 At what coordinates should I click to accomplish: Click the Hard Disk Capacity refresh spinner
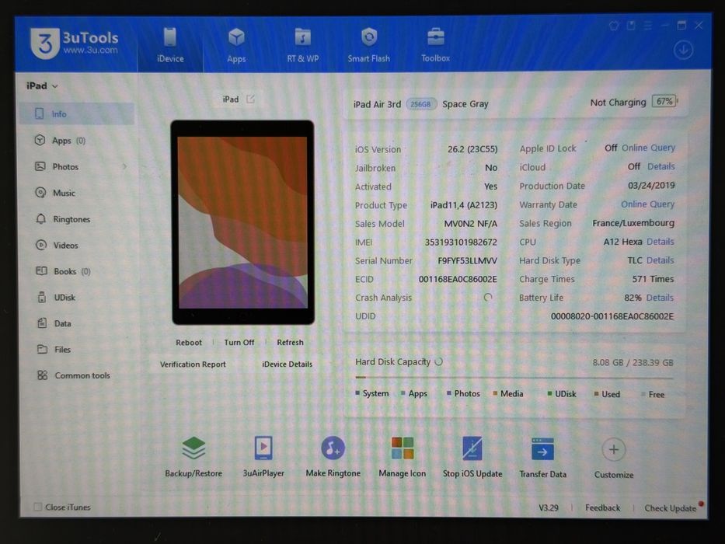439,361
